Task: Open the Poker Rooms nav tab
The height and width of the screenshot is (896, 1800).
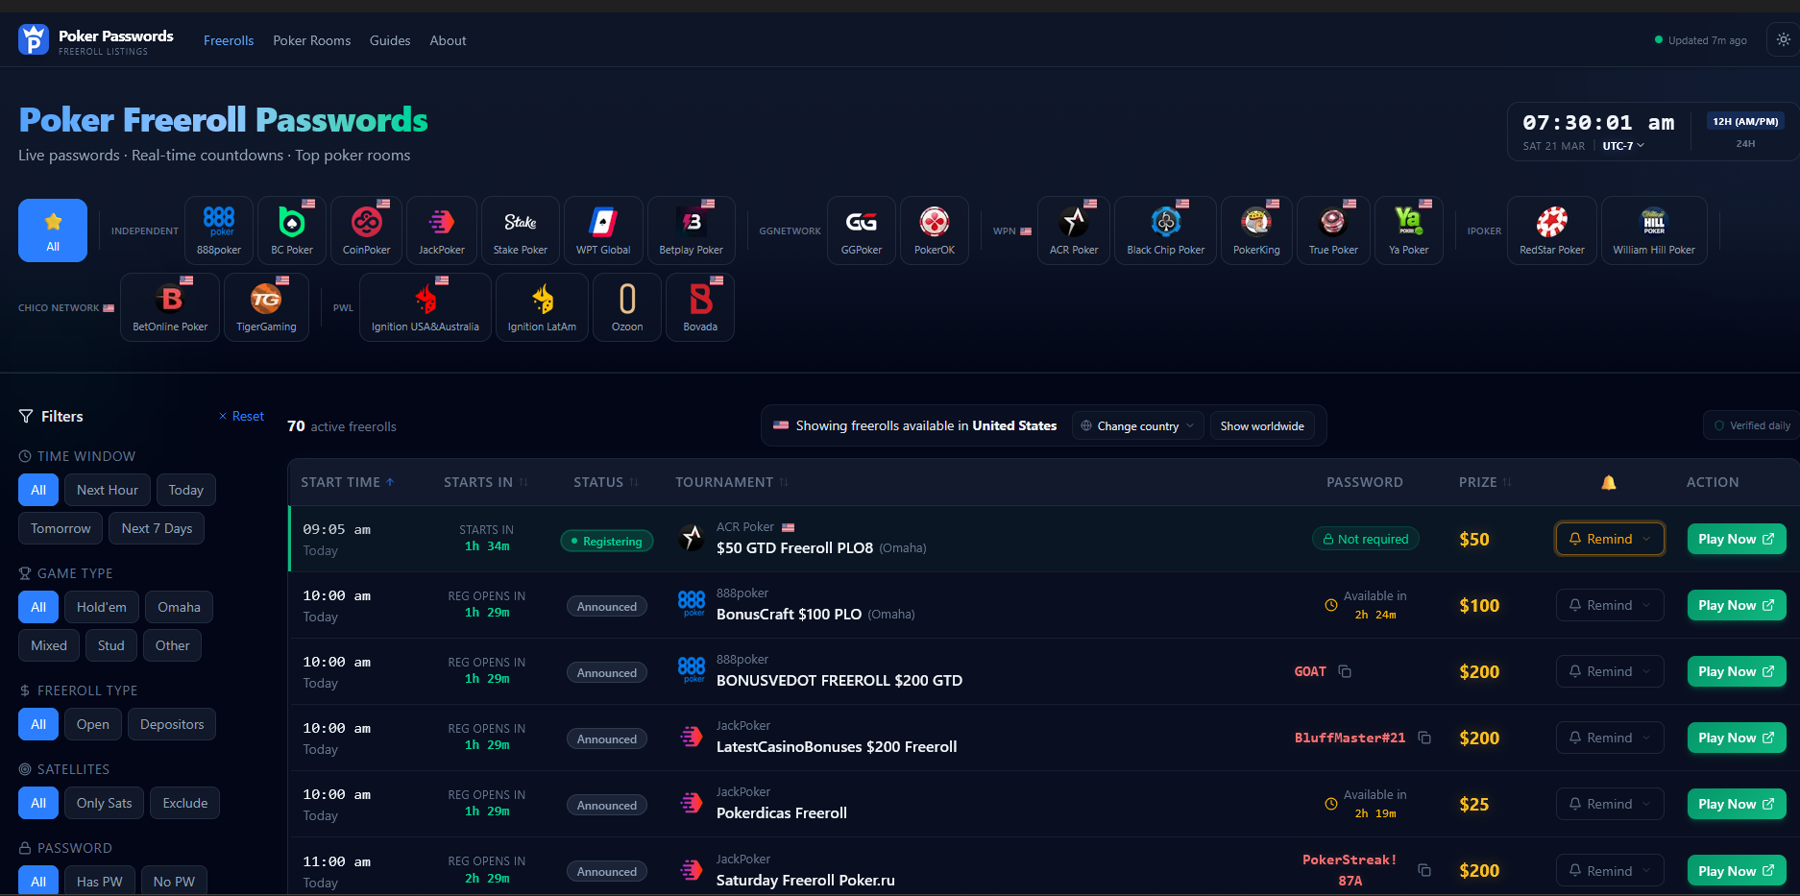Action: click(312, 40)
